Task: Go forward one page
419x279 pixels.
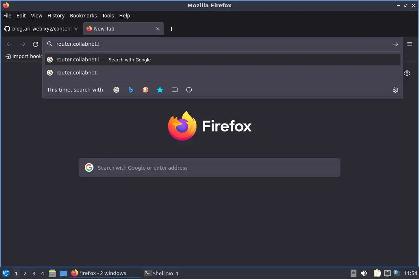Action: pyautogui.click(x=23, y=44)
